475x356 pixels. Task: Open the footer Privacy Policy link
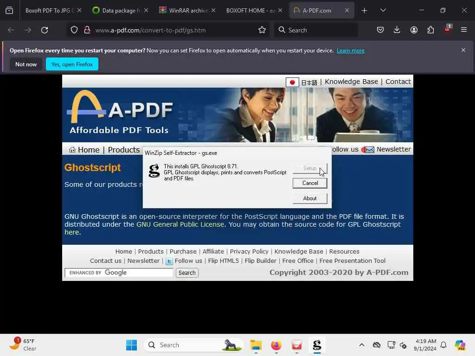pos(249,252)
